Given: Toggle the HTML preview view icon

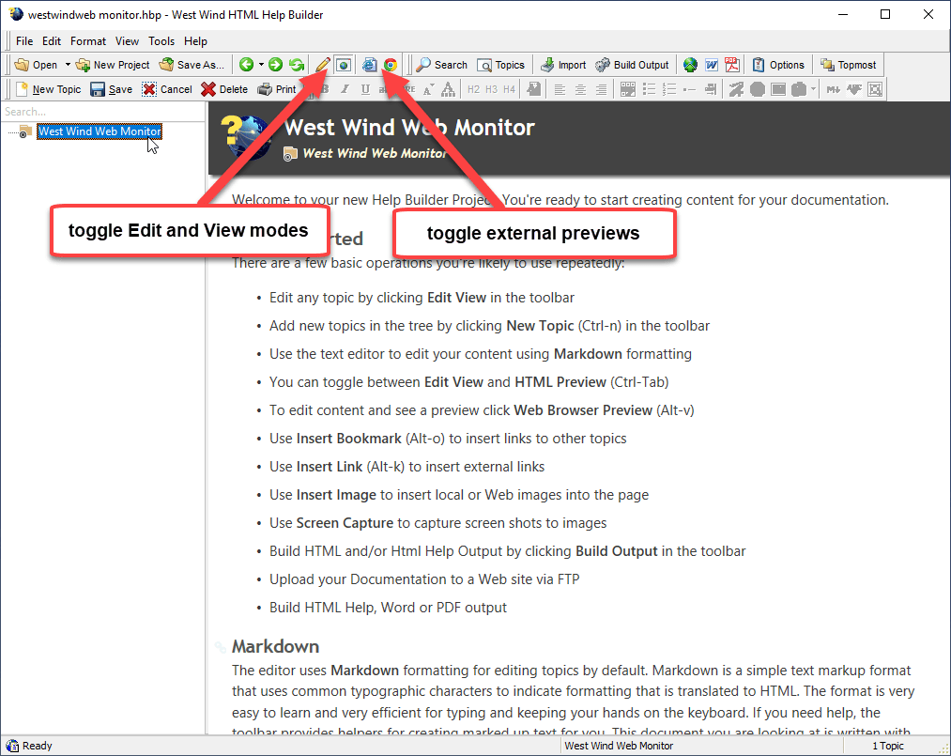Looking at the screenshot, I should click(344, 65).
